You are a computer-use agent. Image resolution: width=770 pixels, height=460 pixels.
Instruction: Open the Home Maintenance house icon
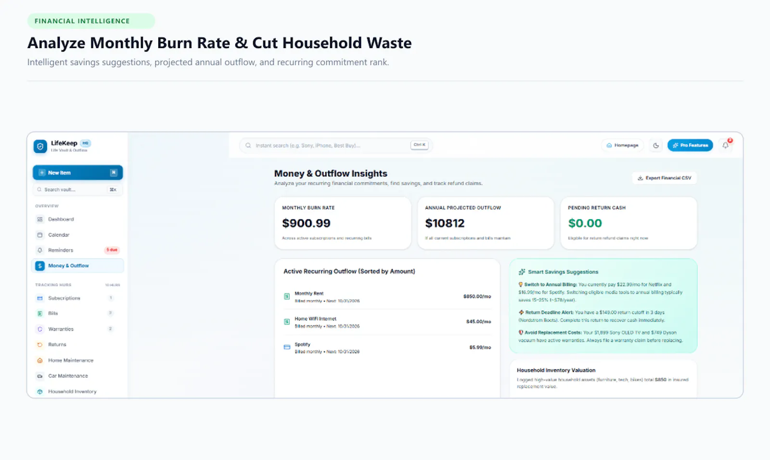click(40, 361)
